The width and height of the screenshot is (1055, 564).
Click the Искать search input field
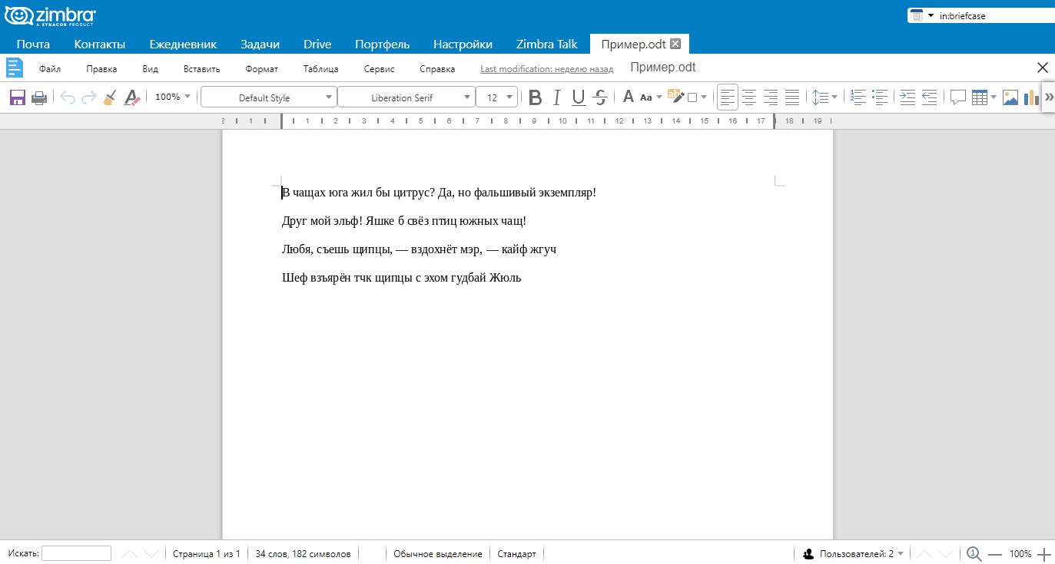(76, 553)
